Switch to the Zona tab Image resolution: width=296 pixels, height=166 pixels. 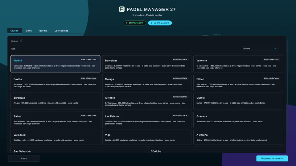click(x=29, y=31)
